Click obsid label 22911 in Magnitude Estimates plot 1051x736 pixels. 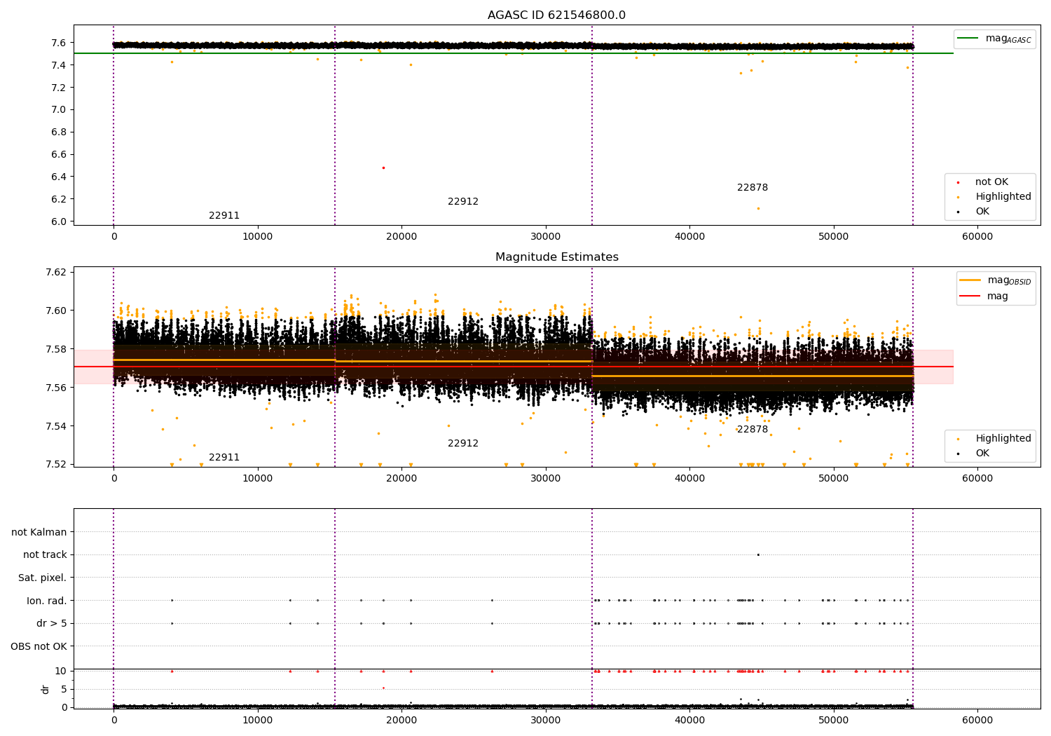point(224,458)
